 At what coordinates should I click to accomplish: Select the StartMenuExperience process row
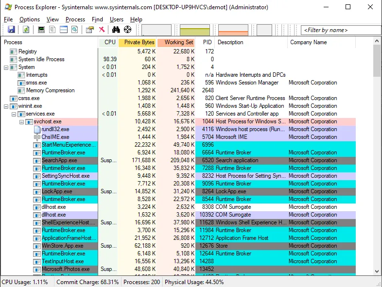[178, 145]
